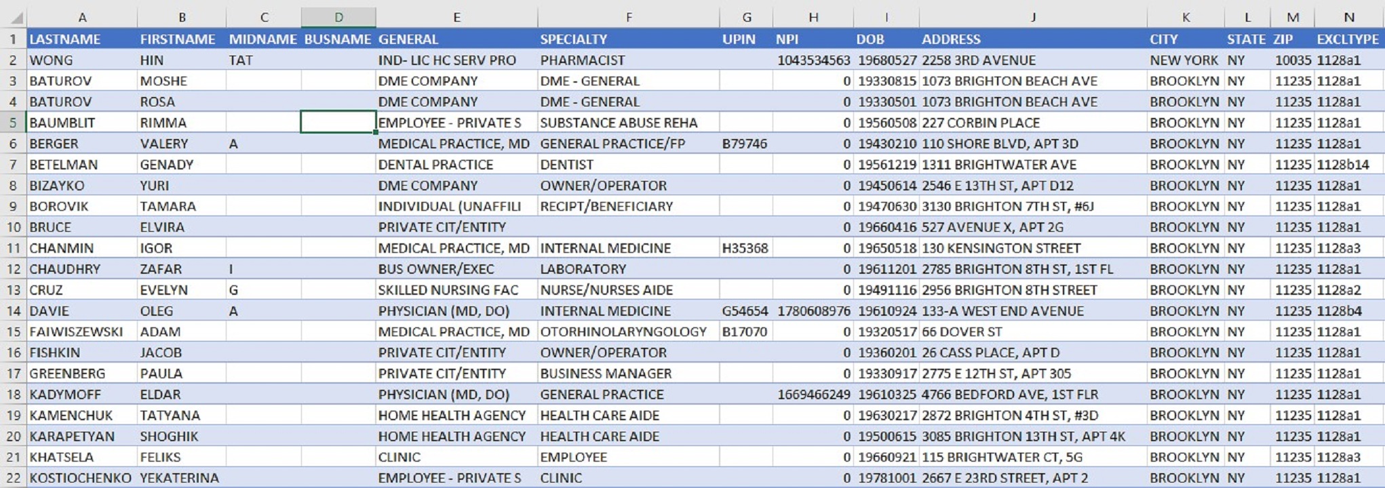Click the column N header
The width and height of the screenshot is (1385, 488).
click(x=1348, y=18)
